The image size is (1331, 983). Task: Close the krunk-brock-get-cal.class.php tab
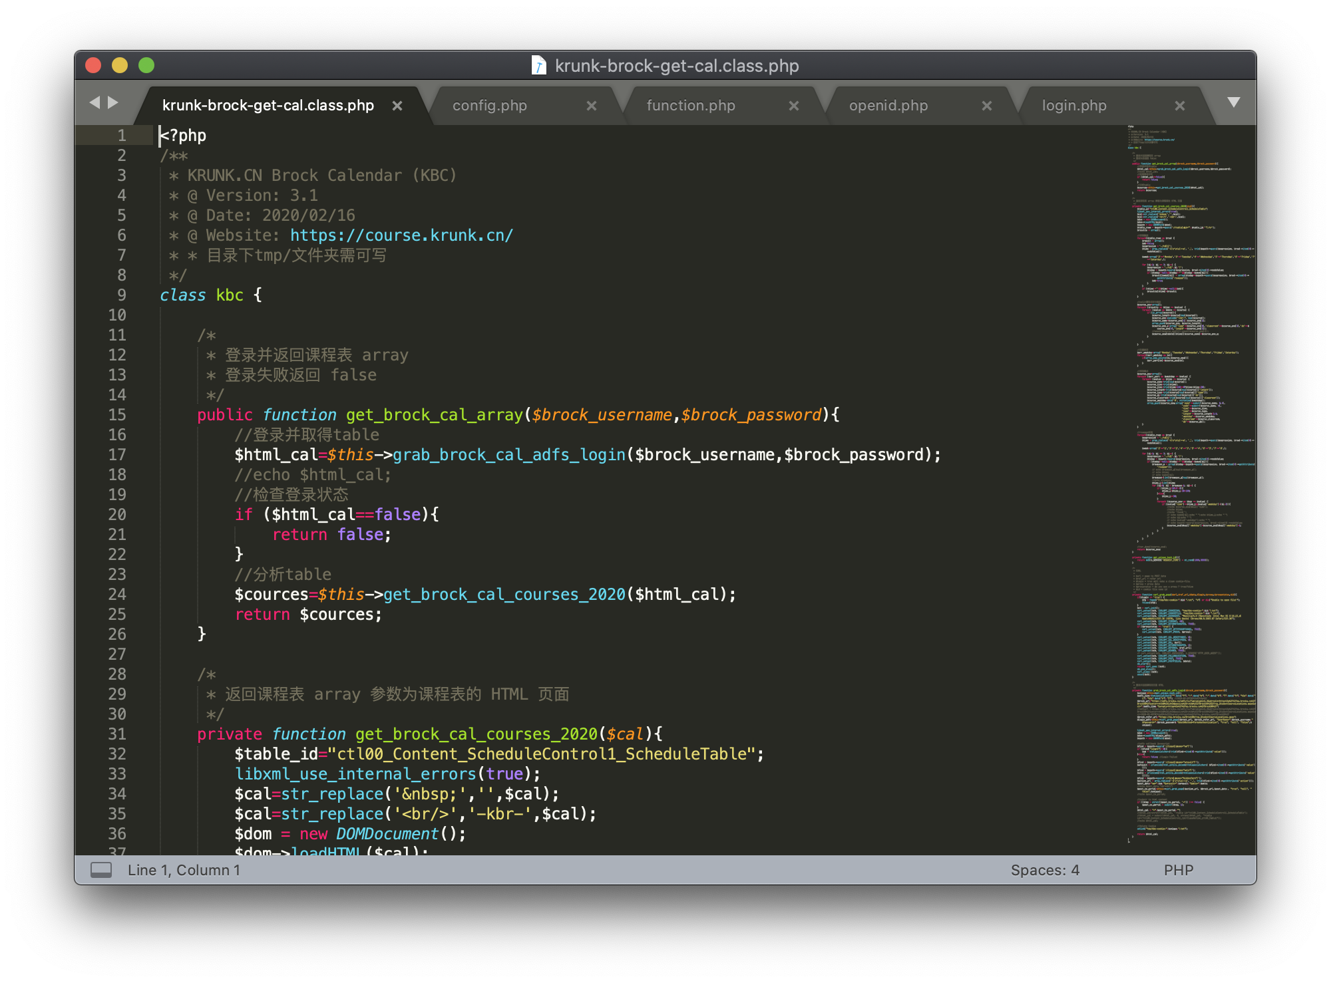pyautogui.click(x=397, y=106)
